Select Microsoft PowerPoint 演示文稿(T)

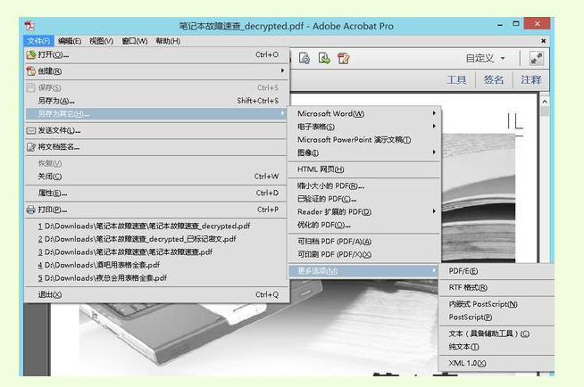(363, 140)
